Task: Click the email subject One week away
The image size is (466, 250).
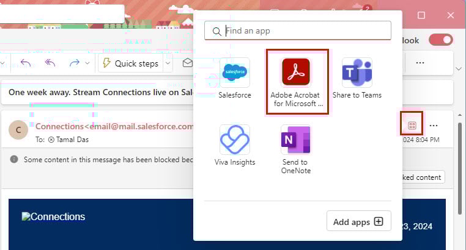Action: [x=101, y=93]
